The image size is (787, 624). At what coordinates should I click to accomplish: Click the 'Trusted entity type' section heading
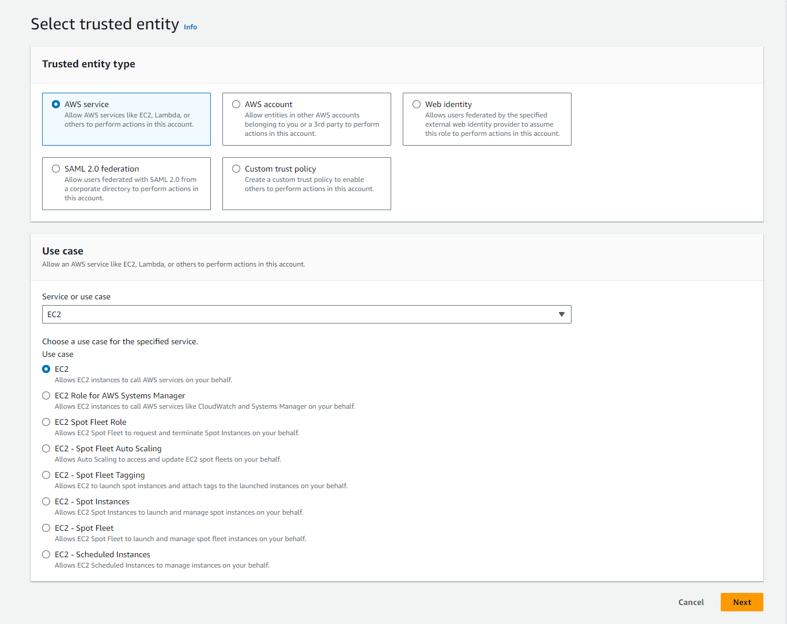click(x=89, y=64)
